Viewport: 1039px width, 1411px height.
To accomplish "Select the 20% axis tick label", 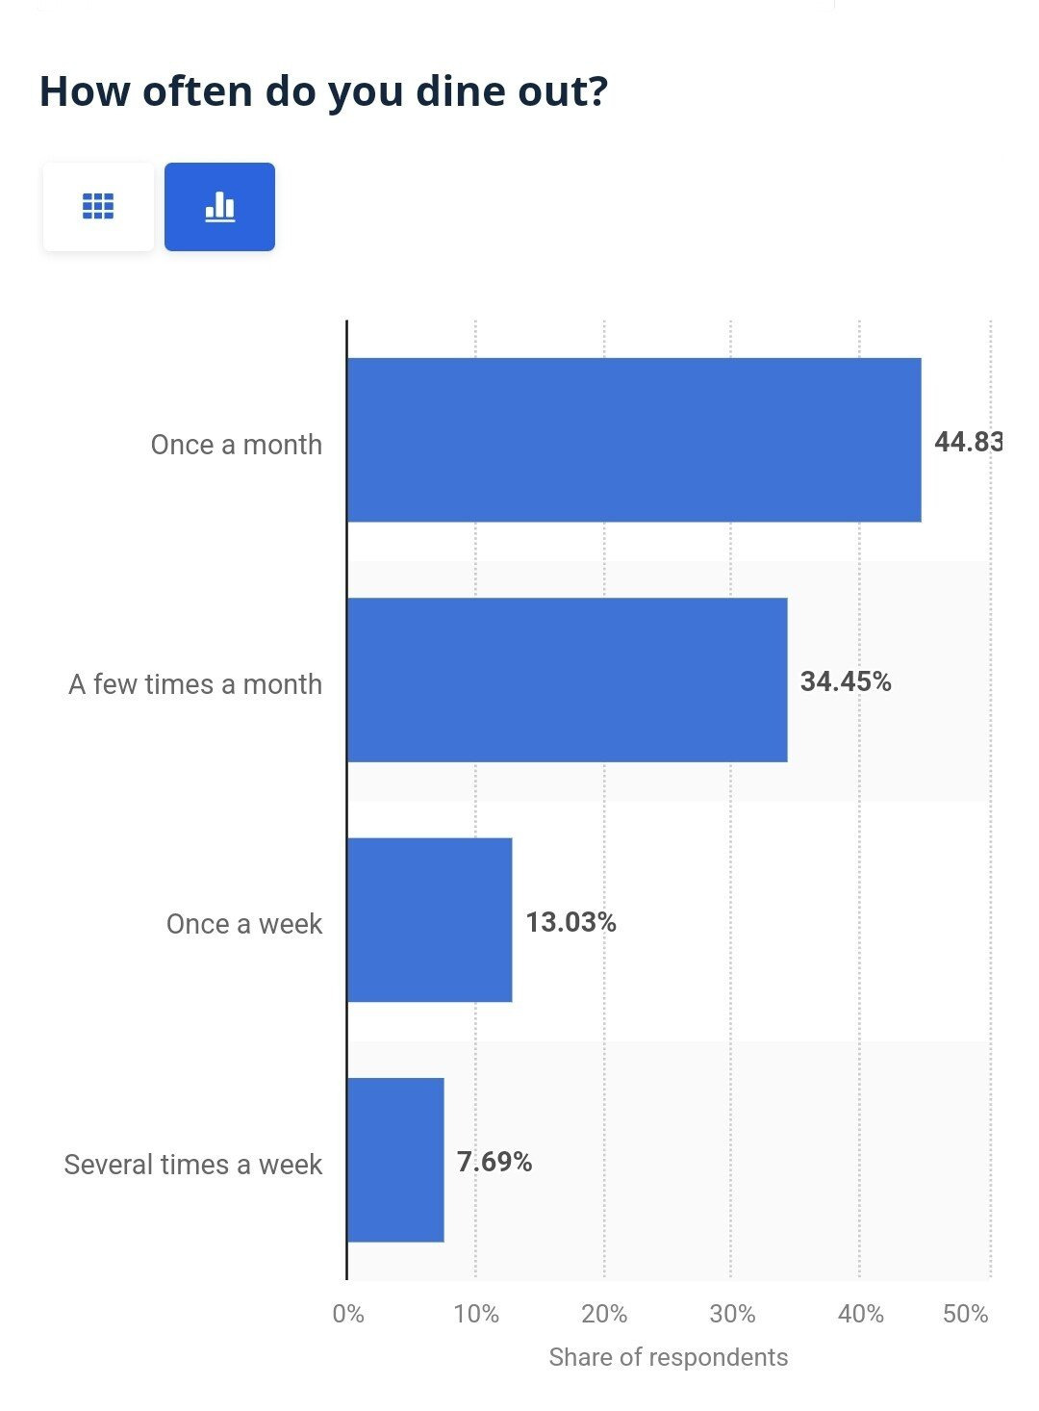I will pos(604,1314).
